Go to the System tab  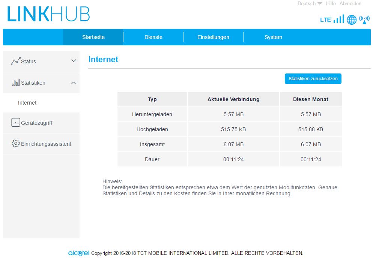(273, 37)
